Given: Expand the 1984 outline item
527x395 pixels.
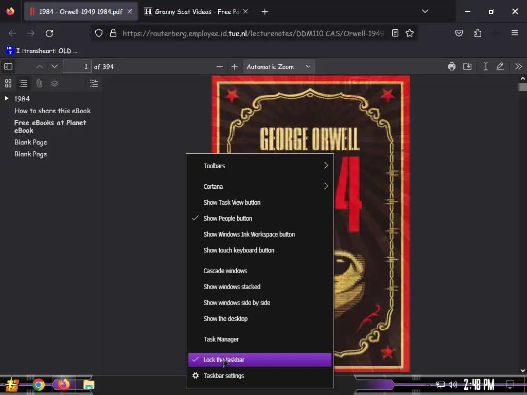Looking at the screenshot, I should pos(6,98).
